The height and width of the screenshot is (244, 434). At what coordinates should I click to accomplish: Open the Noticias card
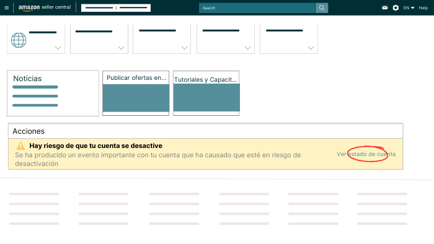pos(53,93)
